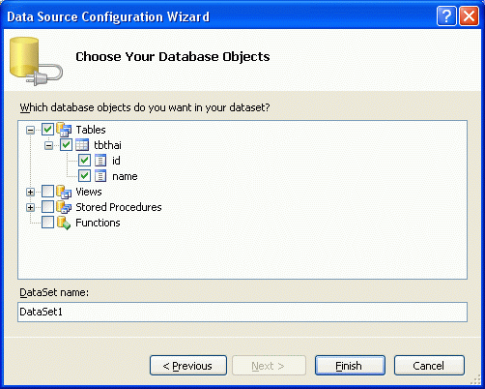Enable the Views checkbox
The image size is (485, 389).
tap(47, 192)
